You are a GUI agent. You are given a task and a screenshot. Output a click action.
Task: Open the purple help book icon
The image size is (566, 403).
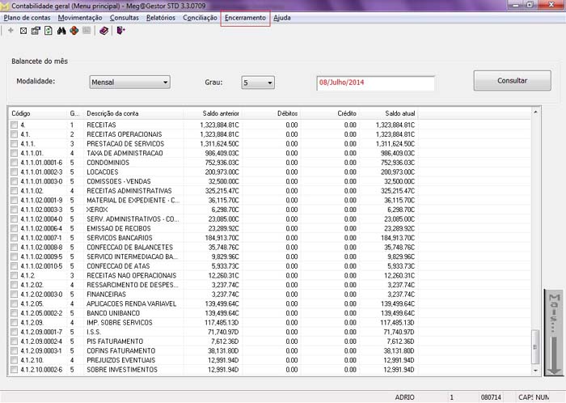pos(103,31)
